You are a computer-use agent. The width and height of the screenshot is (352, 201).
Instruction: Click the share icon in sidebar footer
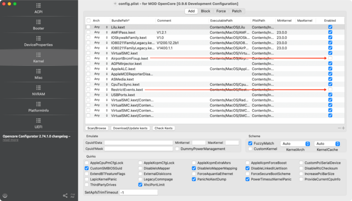65,196
